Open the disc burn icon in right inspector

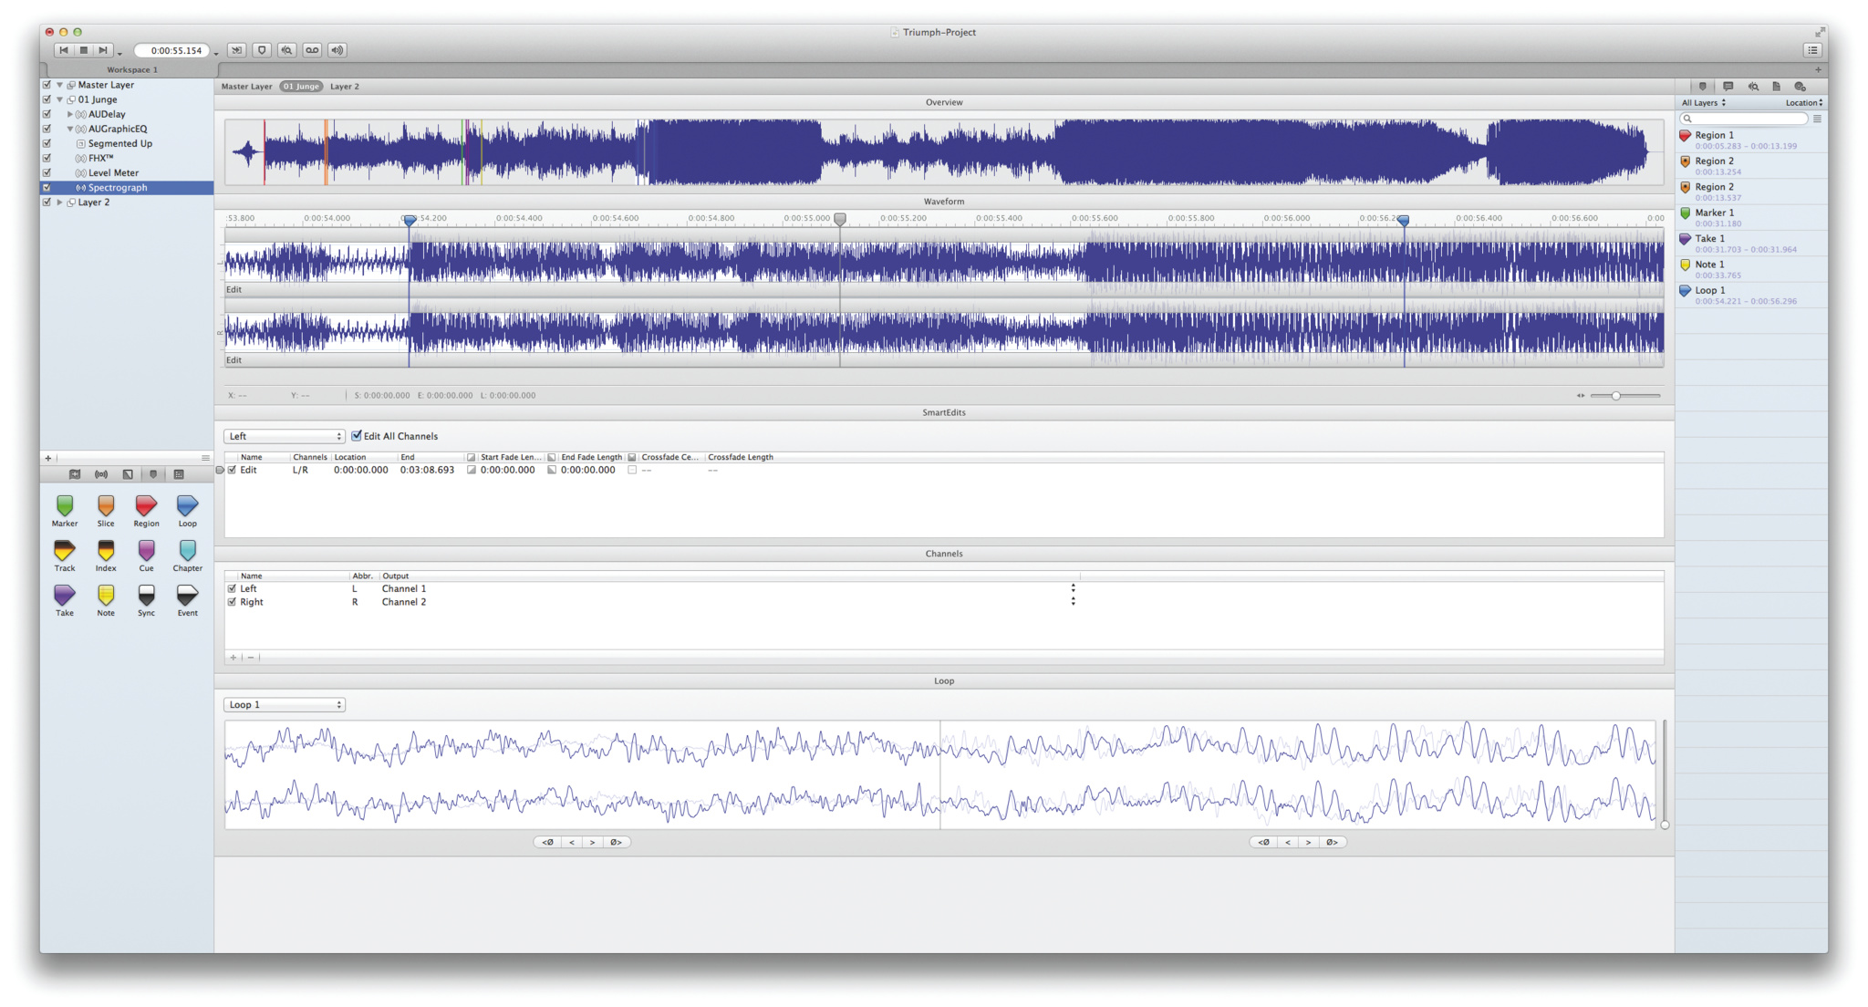pos(1801,87)
